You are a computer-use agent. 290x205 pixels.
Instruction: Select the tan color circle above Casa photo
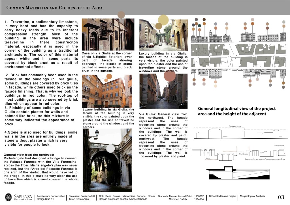[x=121, y=15]
